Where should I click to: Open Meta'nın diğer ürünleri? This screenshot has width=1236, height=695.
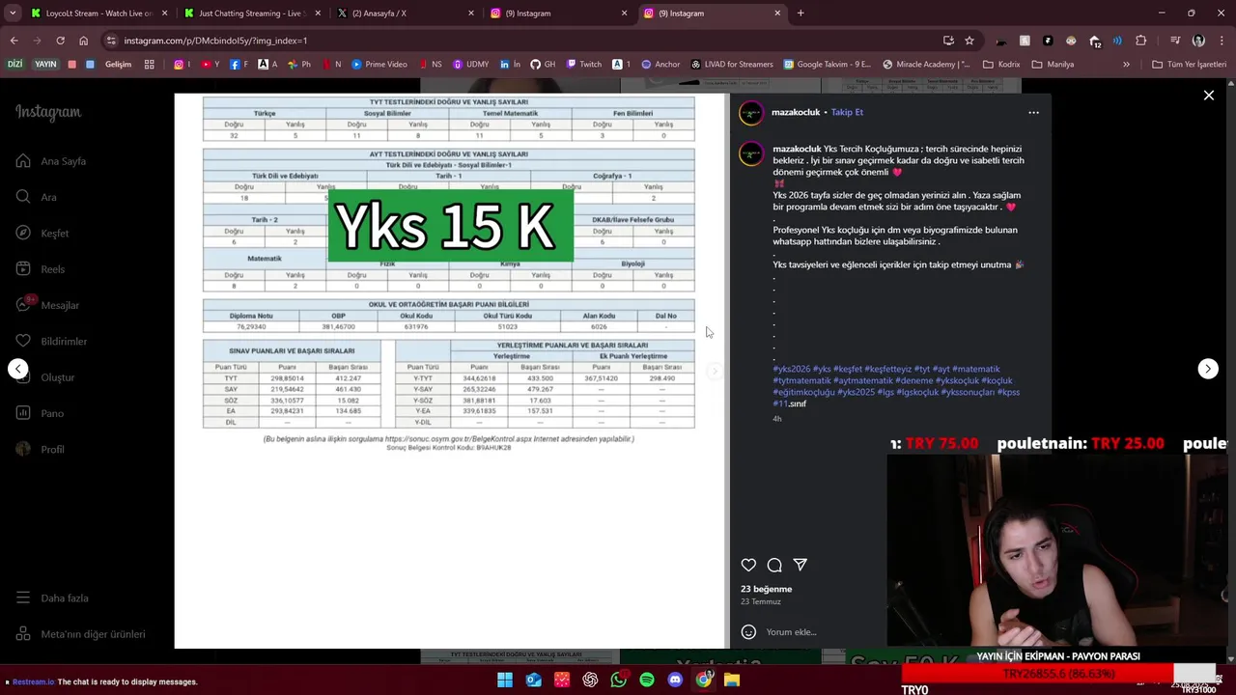(x=81, y=634)
